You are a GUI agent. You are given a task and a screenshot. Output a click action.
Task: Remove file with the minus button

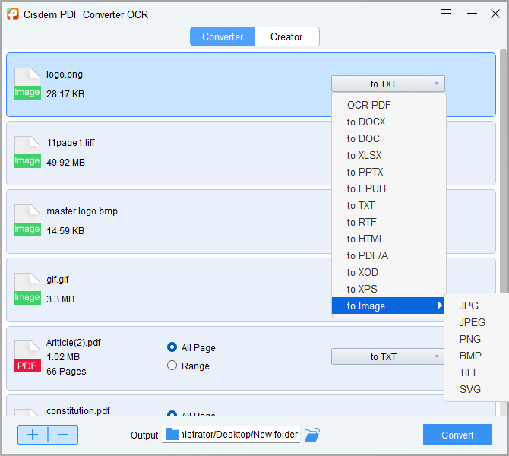point(63,435)
